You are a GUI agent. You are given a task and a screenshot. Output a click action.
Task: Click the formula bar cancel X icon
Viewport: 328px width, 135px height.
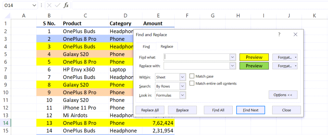pyautogui.click(x=49, y=5)
